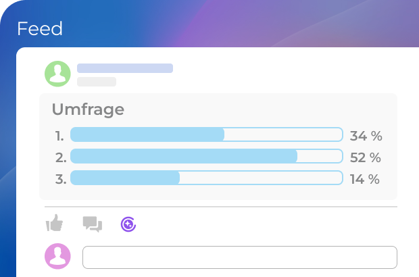
Task: Open the green post author avatar
Action: coord(57,74)
